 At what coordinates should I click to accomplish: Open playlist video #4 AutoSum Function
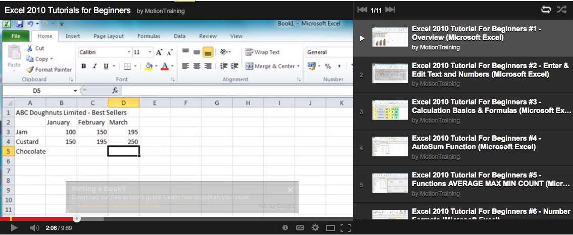[x=463, y=147]
